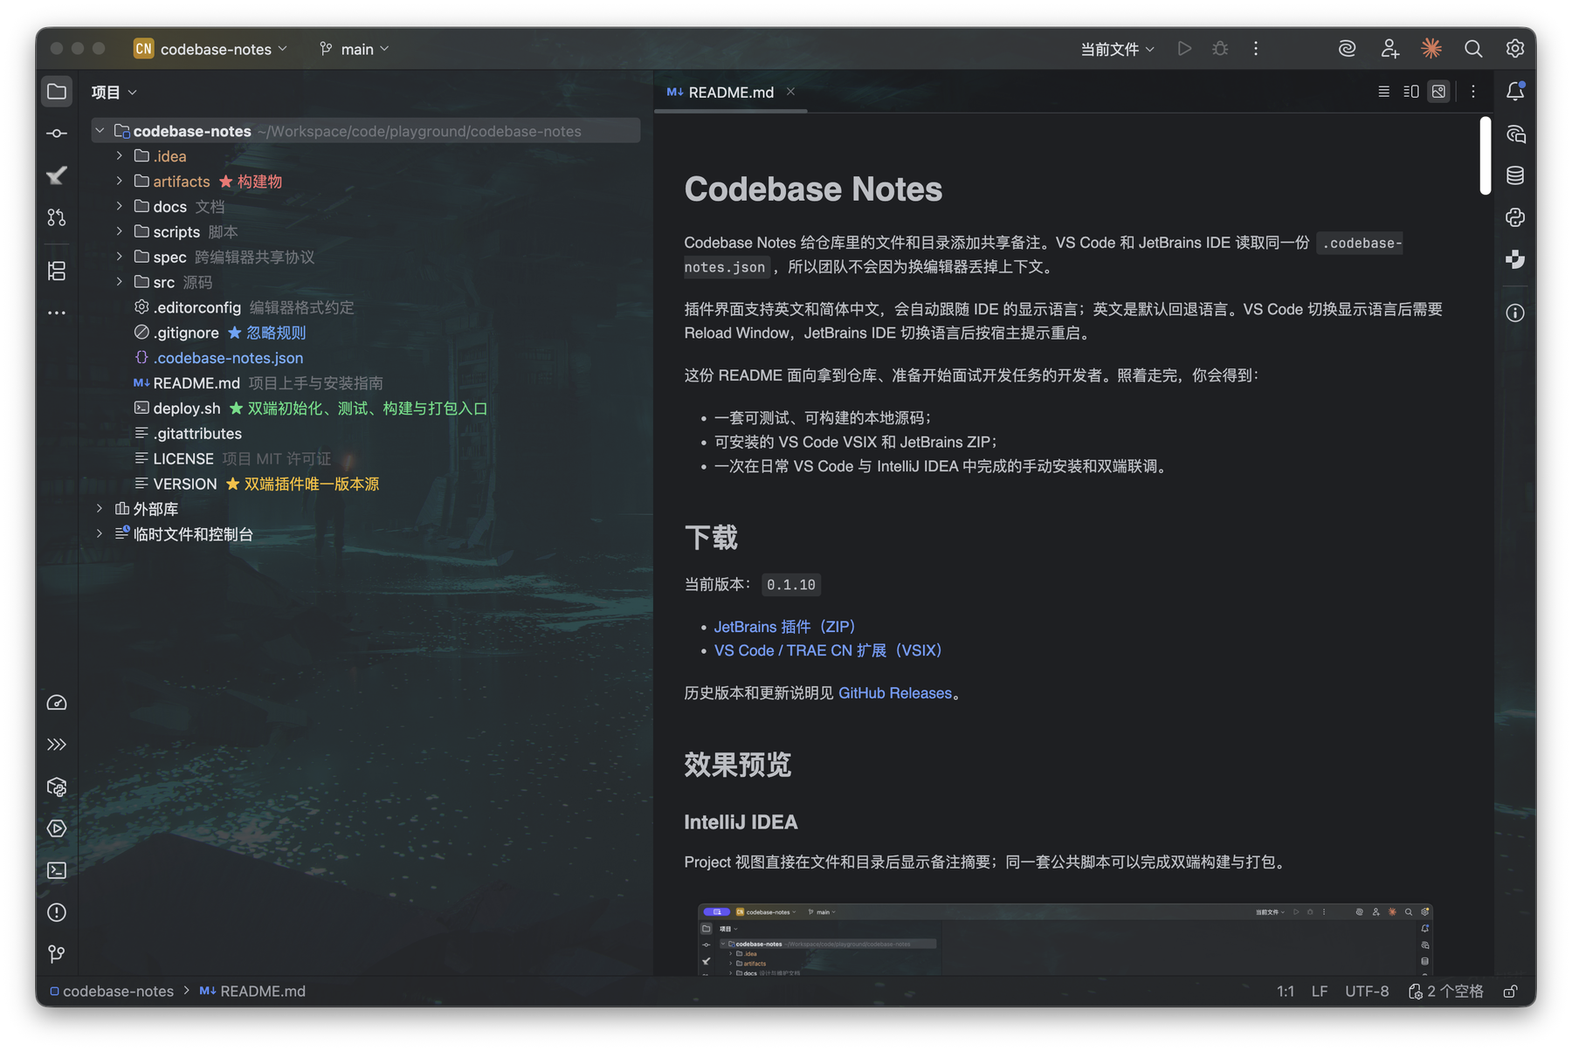Open the Project tool window icon
1572x1051 pixels.
[x=57, y=92]
